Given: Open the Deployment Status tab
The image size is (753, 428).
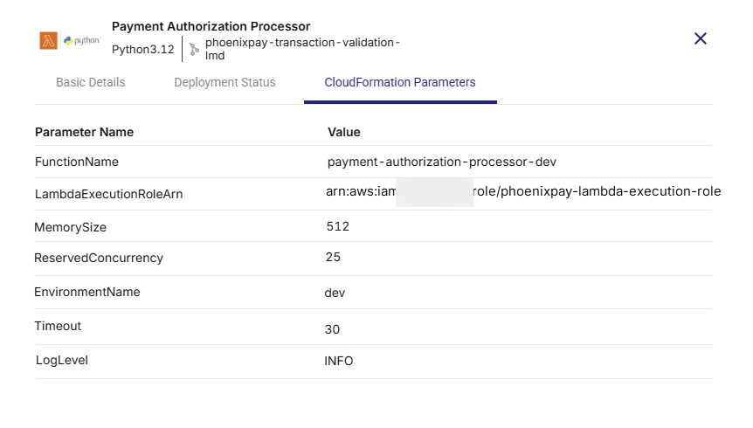Looking at the screenshot, I should tap(225, 82).
